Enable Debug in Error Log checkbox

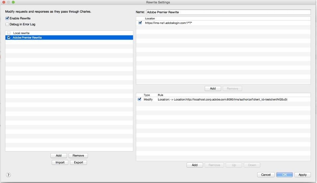tap(7, 24)
